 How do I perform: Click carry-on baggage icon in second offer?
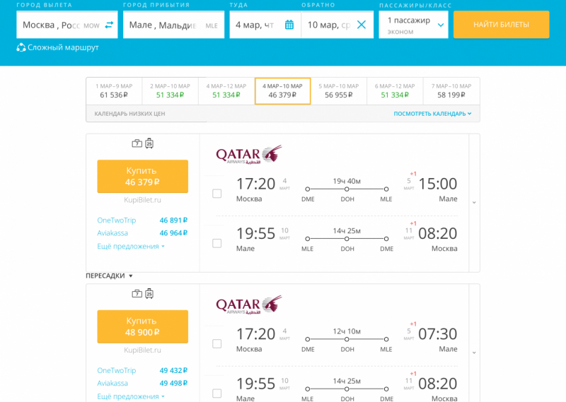(x=137, y=294)
